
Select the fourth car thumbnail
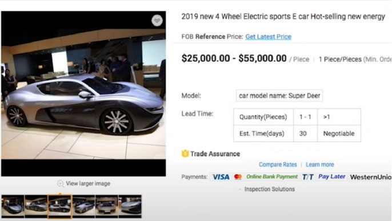[83, 206]
